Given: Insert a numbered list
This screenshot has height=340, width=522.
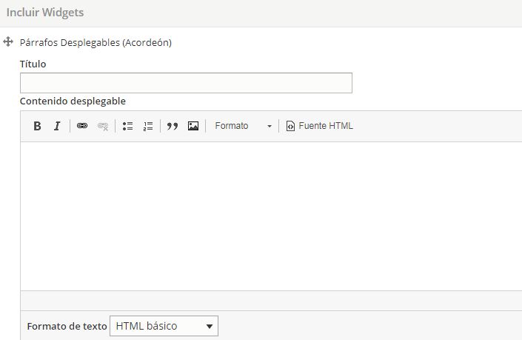Looking at the screenshot, I should click(148, 126).
